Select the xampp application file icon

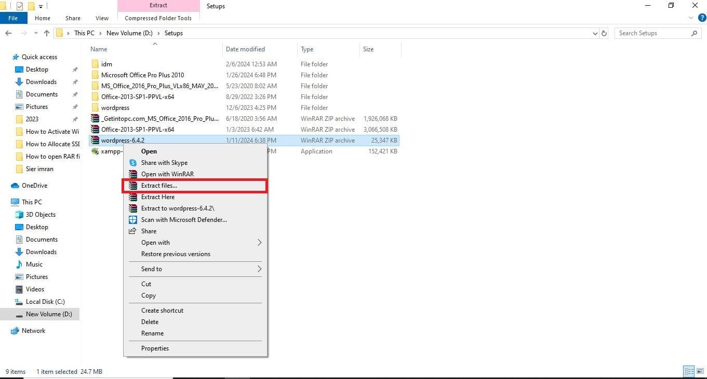coord(95,151)
